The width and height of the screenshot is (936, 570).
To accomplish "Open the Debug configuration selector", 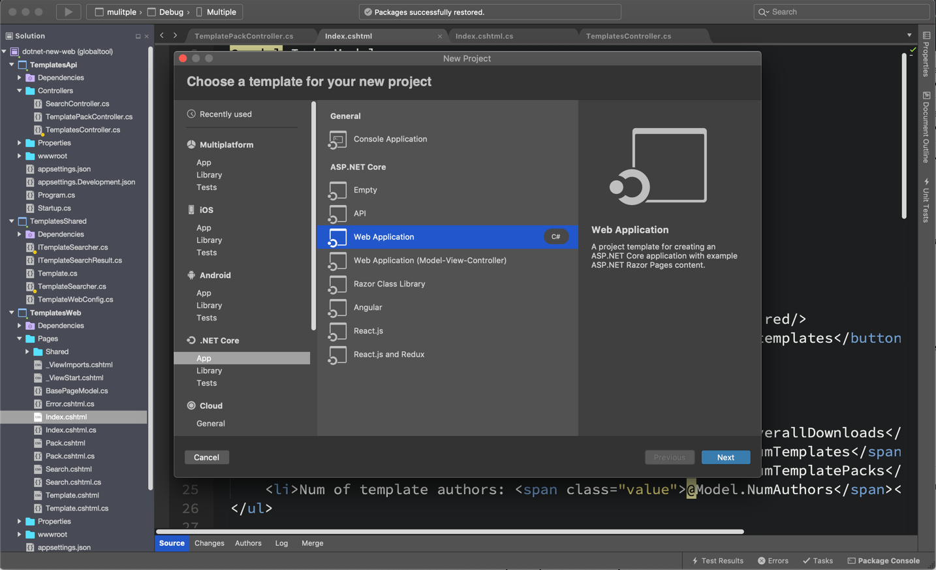I will 166,12.
